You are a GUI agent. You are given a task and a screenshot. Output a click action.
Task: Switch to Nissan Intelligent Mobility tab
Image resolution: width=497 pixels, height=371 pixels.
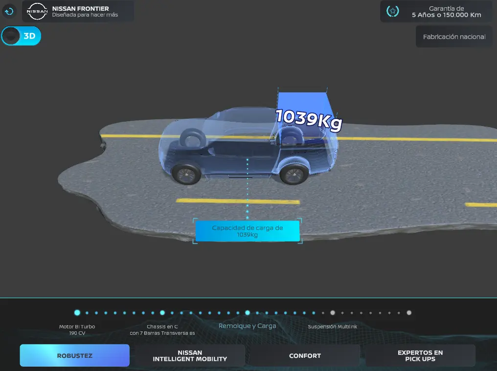(190, 355)
